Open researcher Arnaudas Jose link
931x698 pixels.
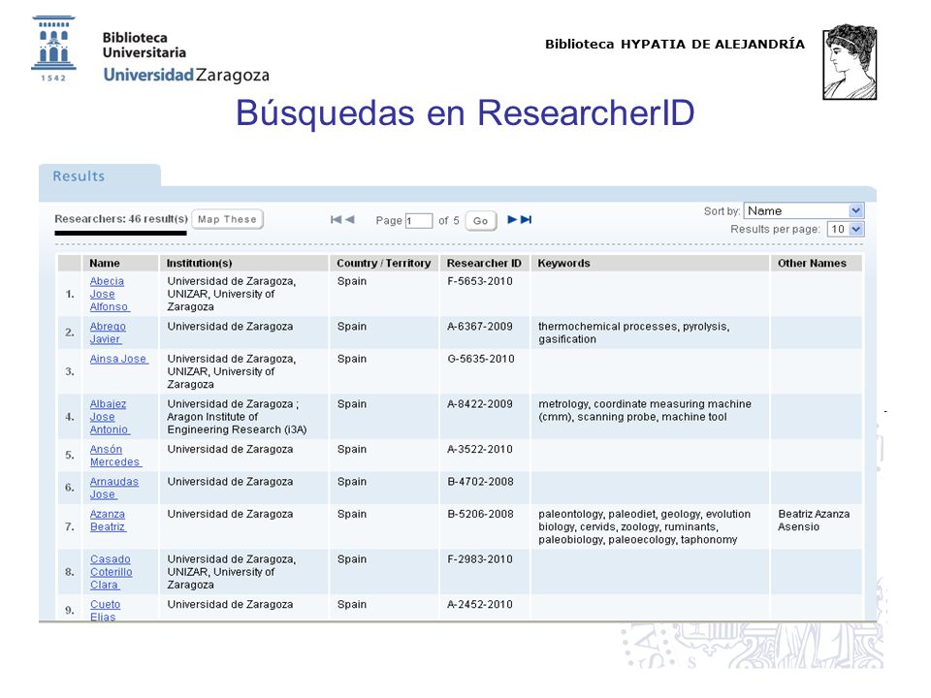(x=114, y=488)
